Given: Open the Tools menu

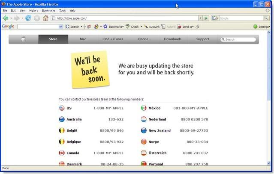Looking at the screenshot, I should tap(62, 11).
